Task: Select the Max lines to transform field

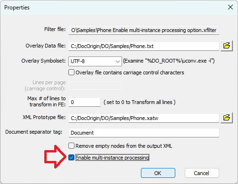Action: pyautogui.click(x=84, y=102)
